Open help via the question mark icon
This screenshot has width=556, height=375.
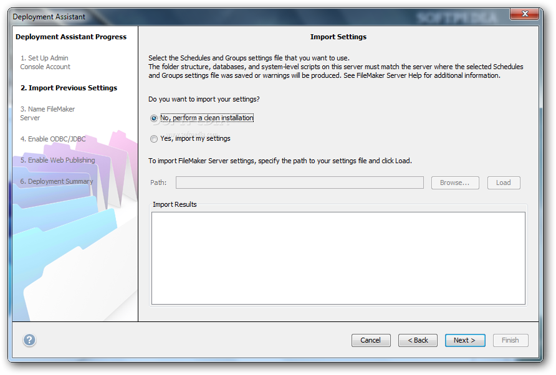29,340
